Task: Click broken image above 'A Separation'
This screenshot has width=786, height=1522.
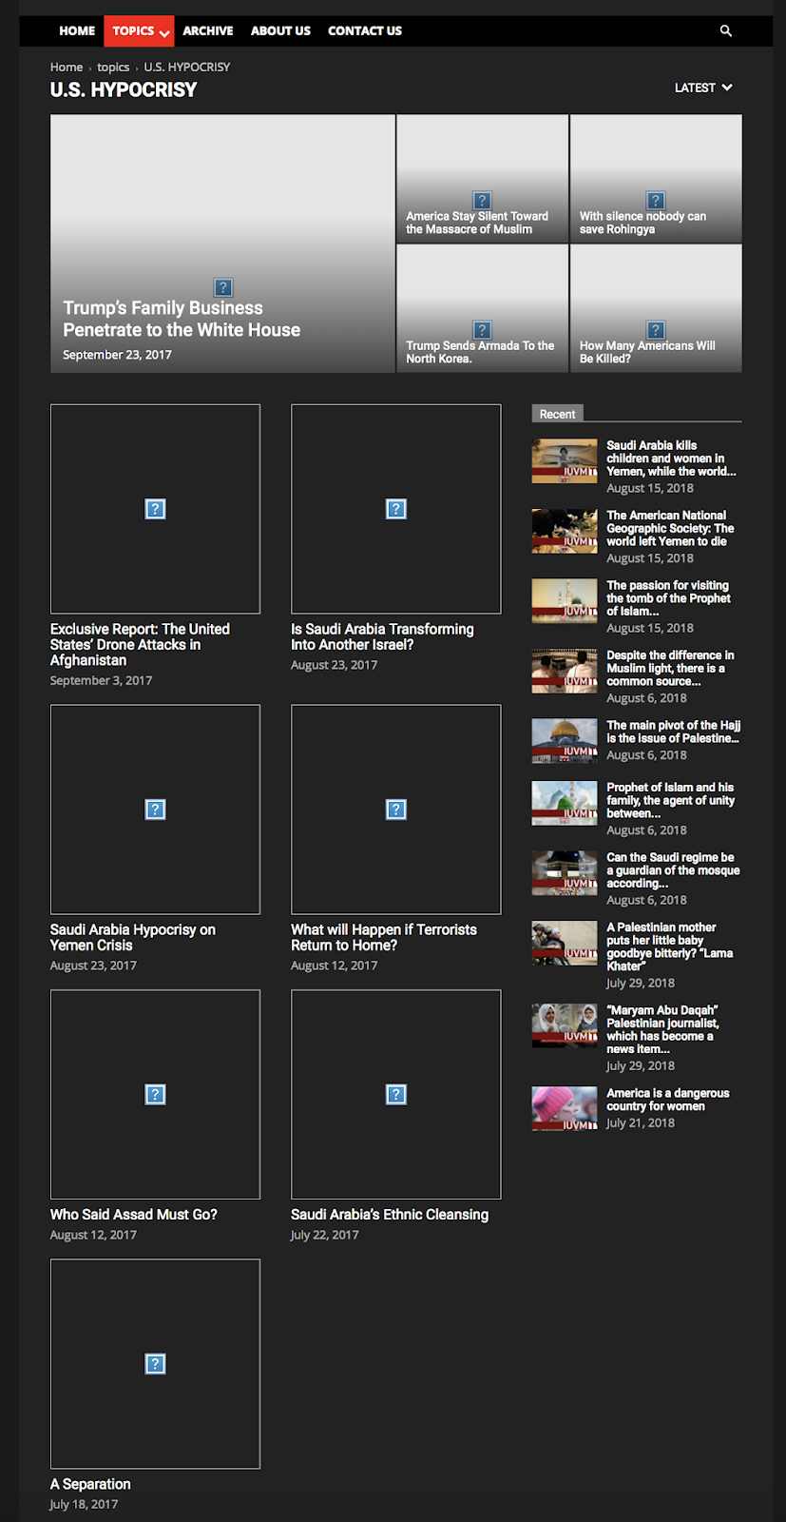Action: pos(155,1364)
